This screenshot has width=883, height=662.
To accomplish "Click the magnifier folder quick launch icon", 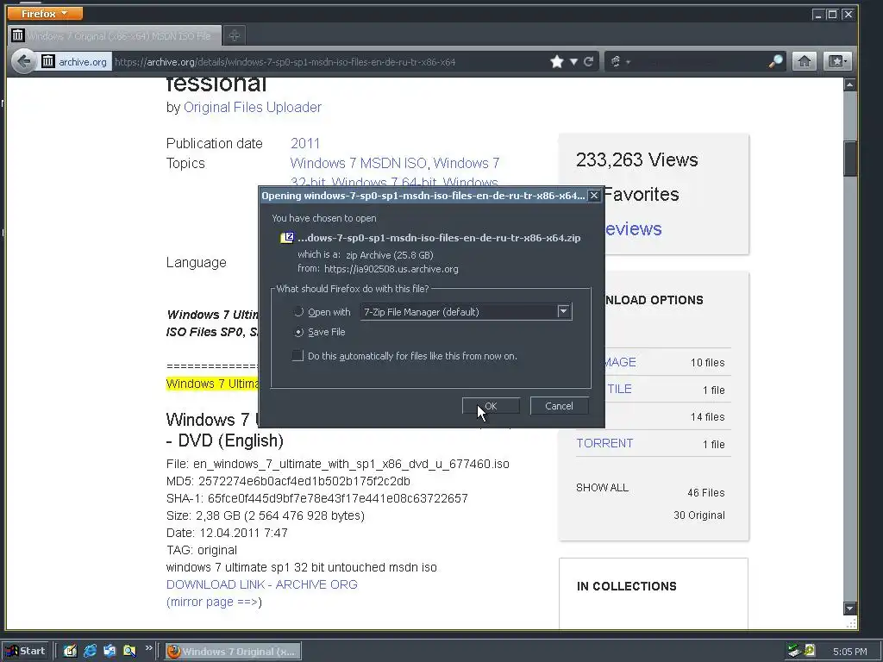I will tap(129, 651).
